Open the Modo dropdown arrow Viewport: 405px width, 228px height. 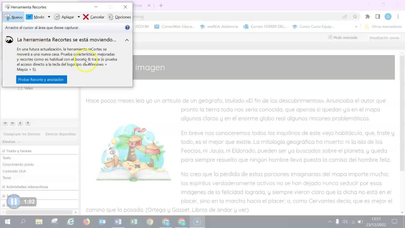point(49,17)
